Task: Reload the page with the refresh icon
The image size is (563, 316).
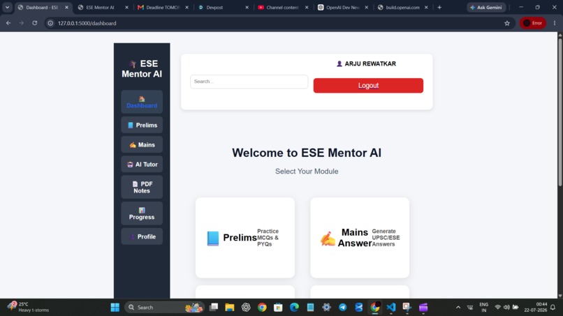Action: click(x=34, y=23)
